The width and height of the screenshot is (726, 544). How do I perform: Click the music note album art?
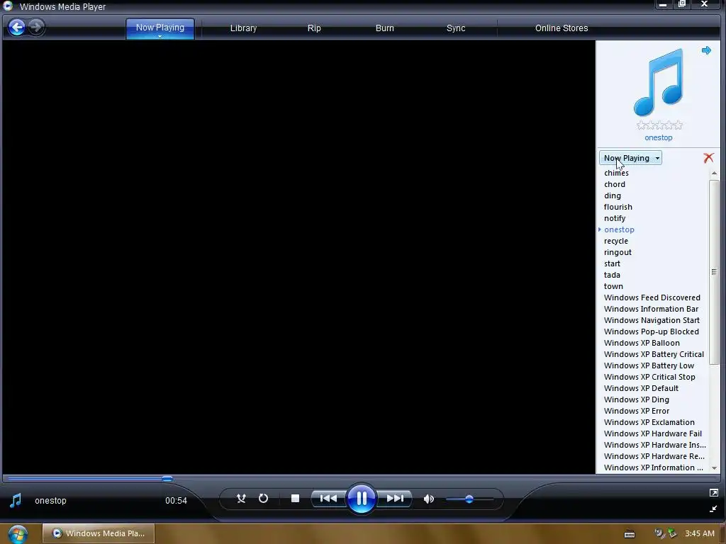(x=658, y=82)
